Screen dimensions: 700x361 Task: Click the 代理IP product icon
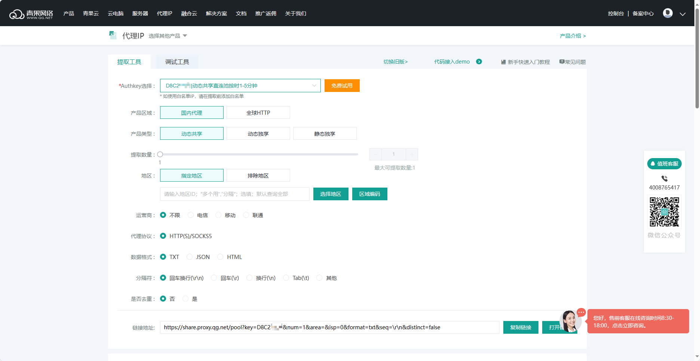(x=113, y=36)
